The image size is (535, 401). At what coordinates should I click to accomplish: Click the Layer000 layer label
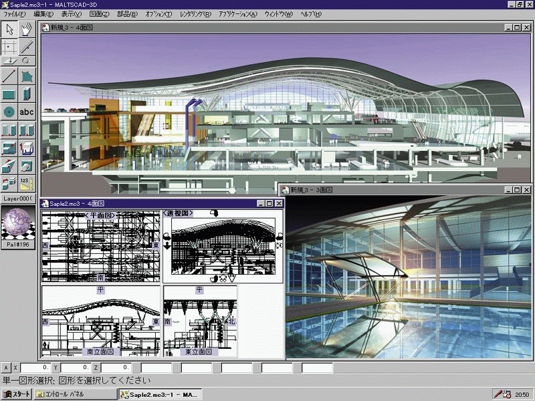click(x=18, y=198)
